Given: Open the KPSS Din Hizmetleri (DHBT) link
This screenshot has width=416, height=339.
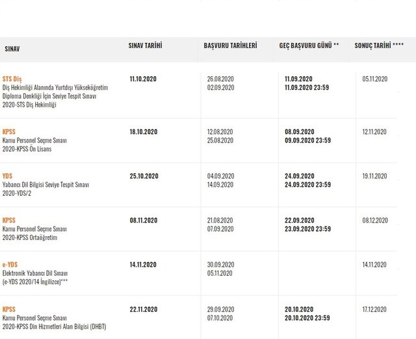Looking at the screenshot, I should click(9, 309).
